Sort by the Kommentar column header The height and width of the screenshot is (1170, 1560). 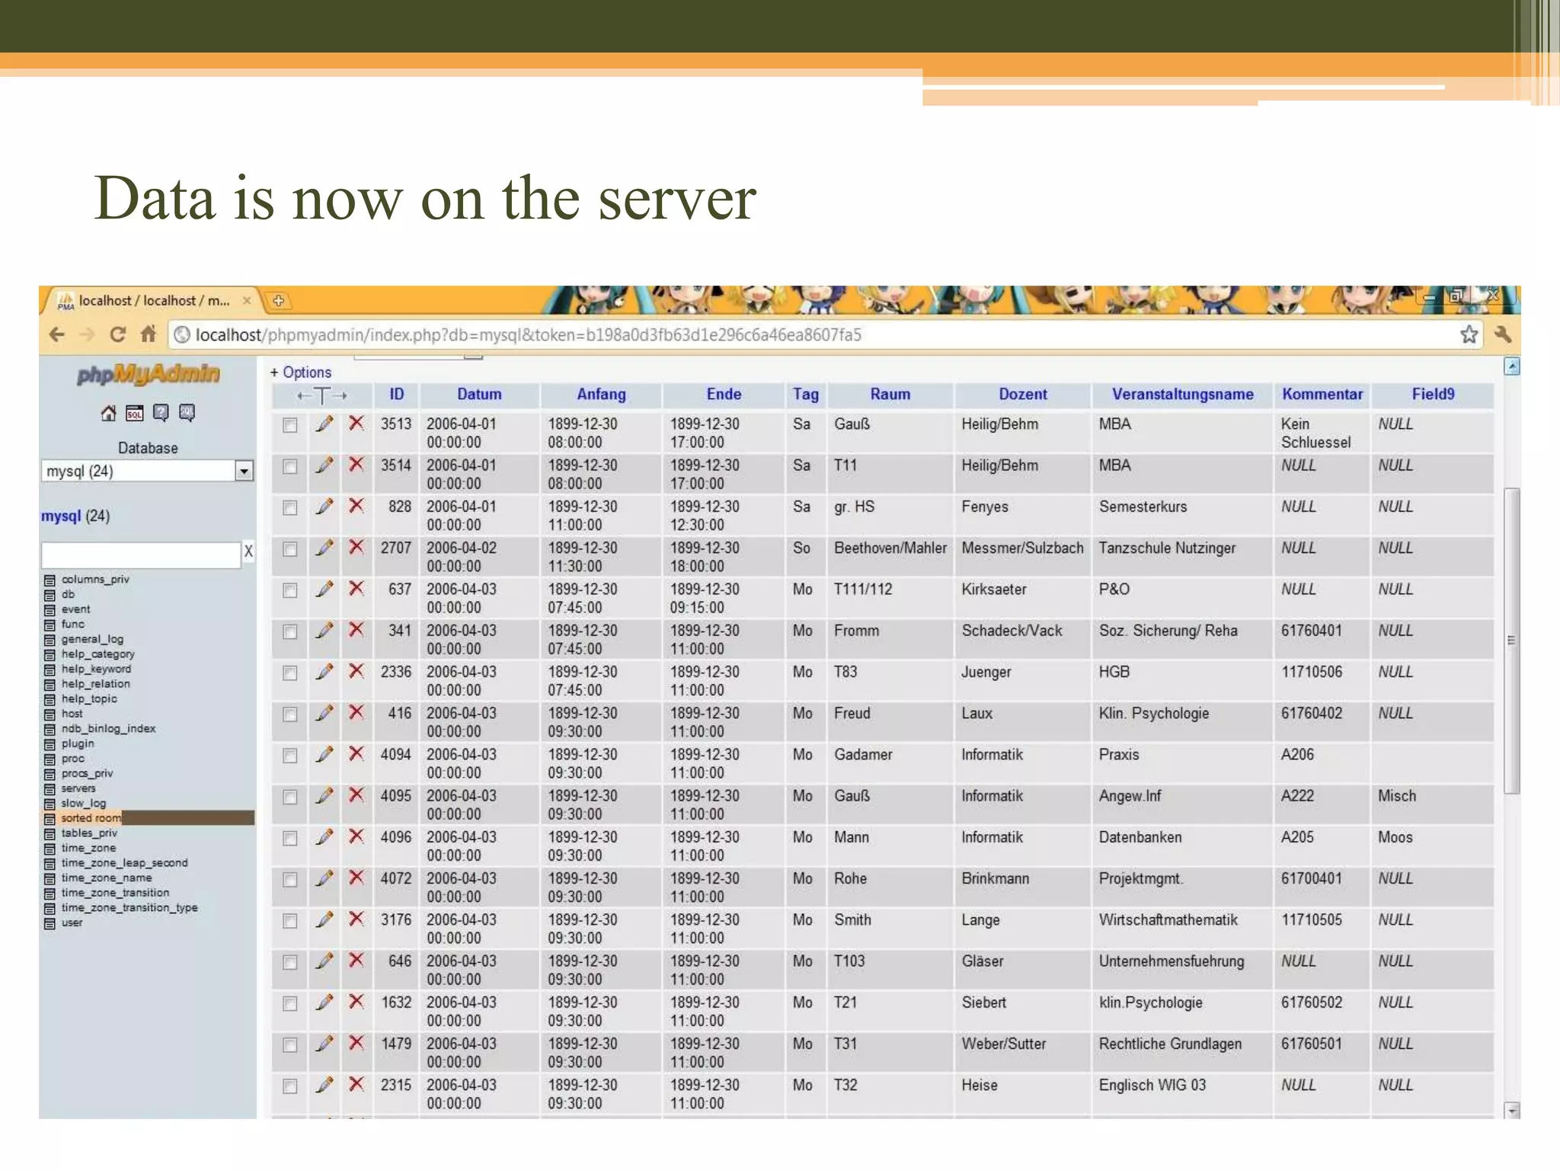(x=1322, y=395)
